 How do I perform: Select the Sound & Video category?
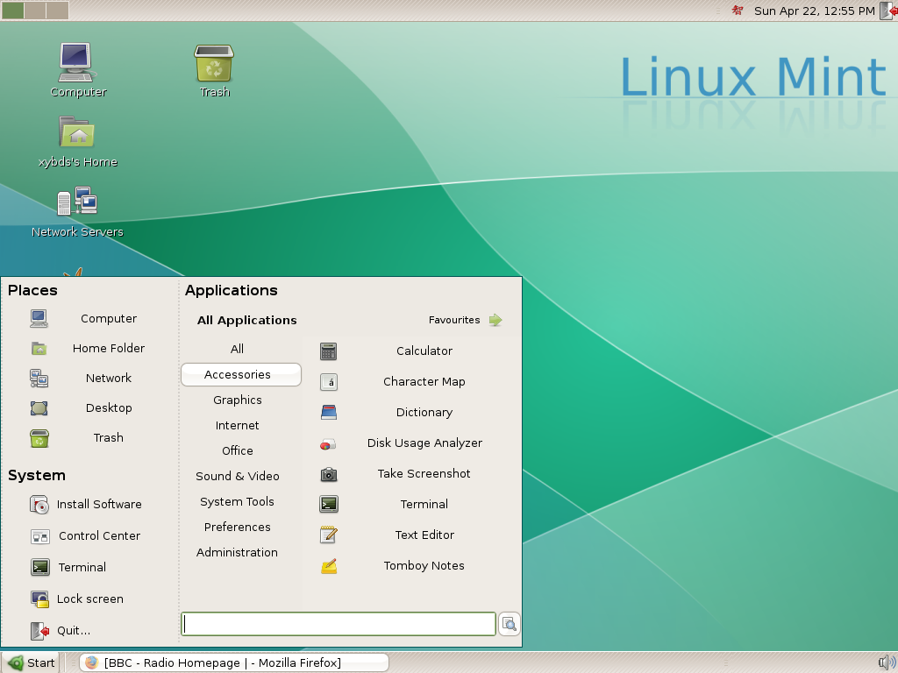click(237, 476)
